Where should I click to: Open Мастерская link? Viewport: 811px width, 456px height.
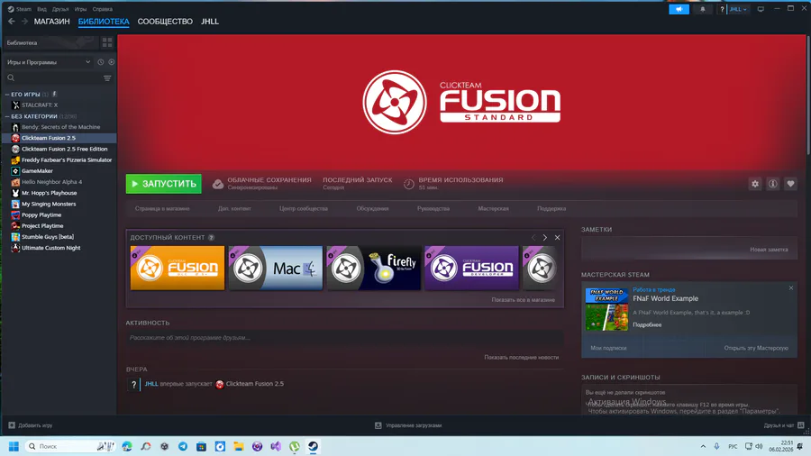[x=494, y=208]
